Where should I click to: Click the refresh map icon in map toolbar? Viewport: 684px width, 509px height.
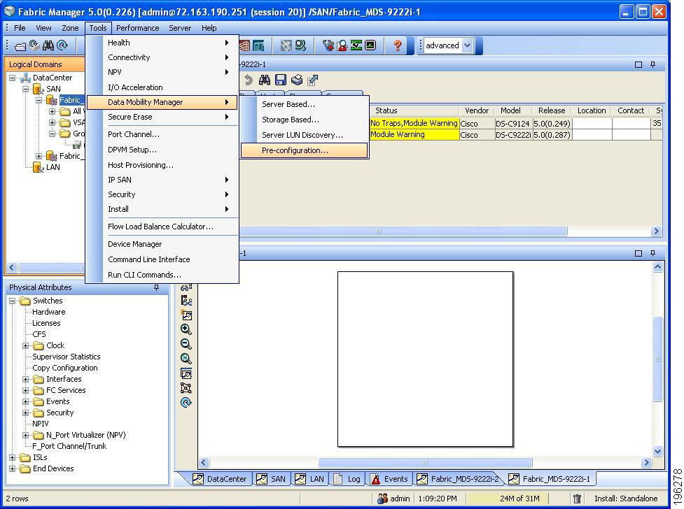coord(186,403)
